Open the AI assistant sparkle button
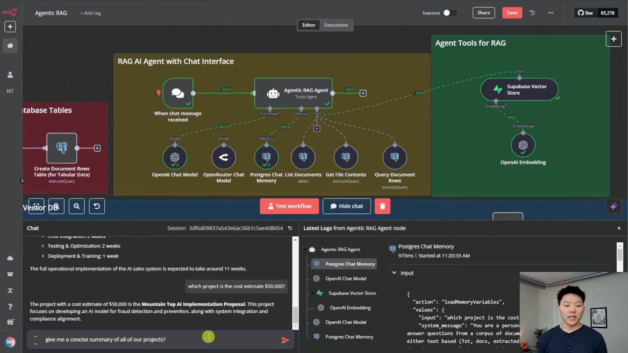 [614, 206]
